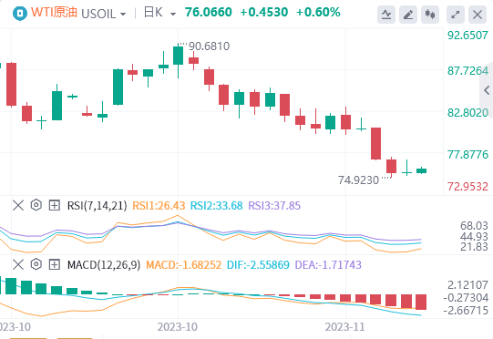
Task: Switch chart style with candlestick icon
Action: [x=430, y=15]
